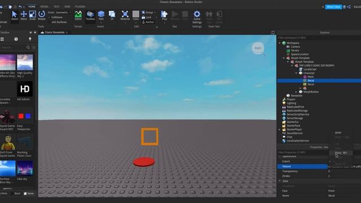The width and height of the screenshot is (361, 203).
Task: Open Toolbox search filter options
Action: pyautogui.click(x=34, y=47)
